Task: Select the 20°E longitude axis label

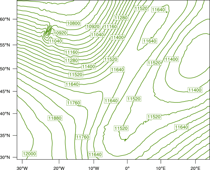Action: pos(195,168)
